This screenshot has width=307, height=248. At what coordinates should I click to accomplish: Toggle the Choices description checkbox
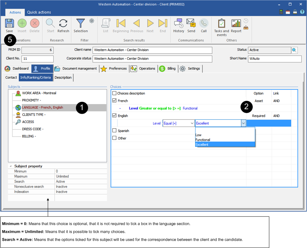point(114,93)
